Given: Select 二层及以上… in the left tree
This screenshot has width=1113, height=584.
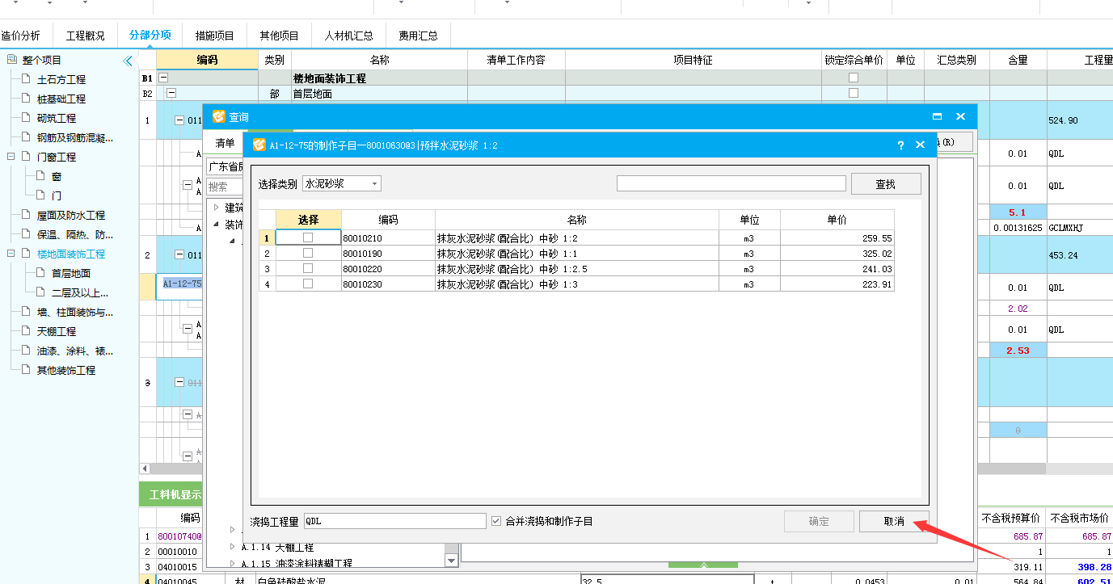Looking at the screenshot, I should [x=80, y=292].
